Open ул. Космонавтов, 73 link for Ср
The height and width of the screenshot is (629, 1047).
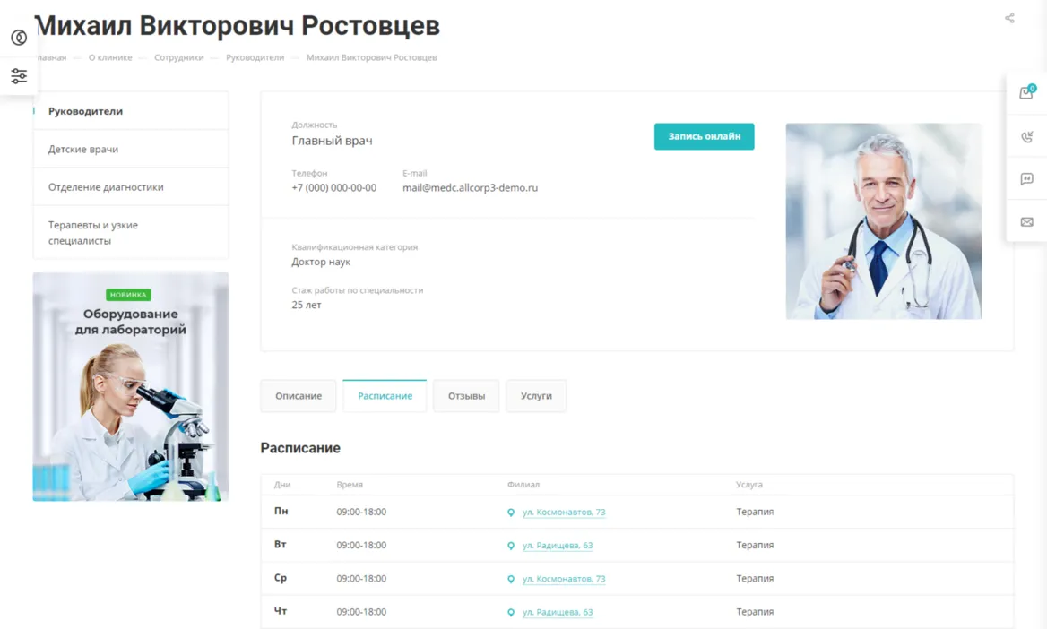(x=564, y=579)
